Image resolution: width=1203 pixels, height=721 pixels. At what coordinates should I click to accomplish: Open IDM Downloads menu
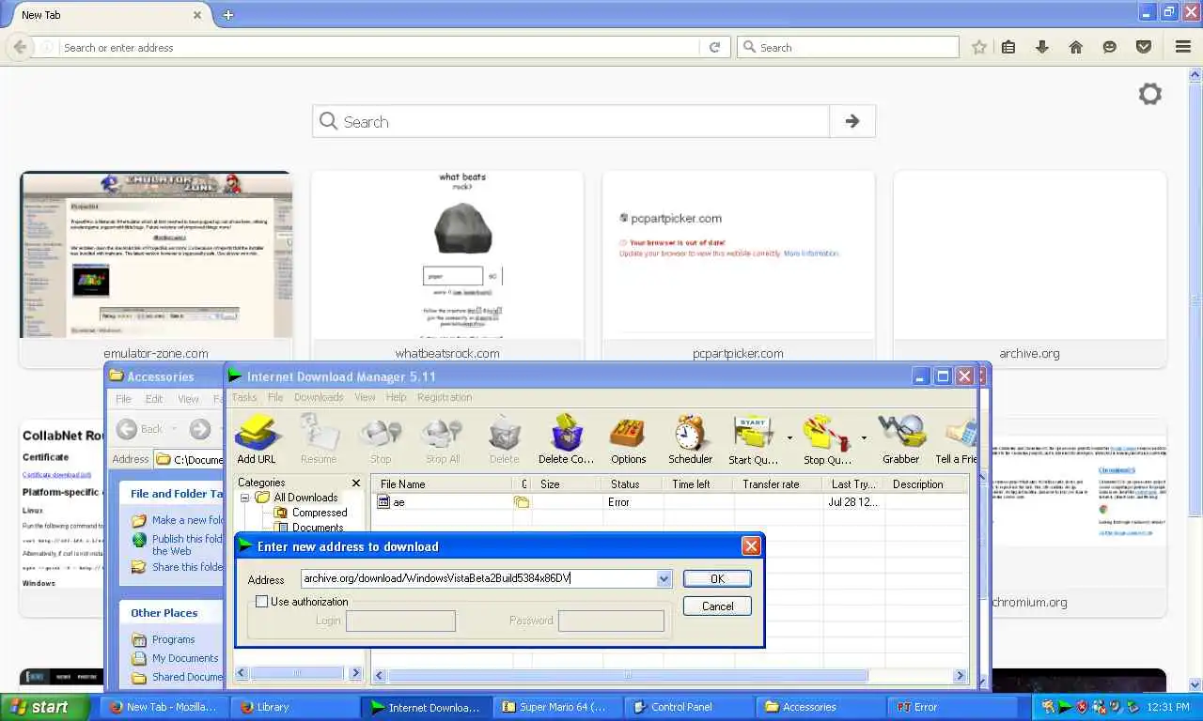pos(319,397)
